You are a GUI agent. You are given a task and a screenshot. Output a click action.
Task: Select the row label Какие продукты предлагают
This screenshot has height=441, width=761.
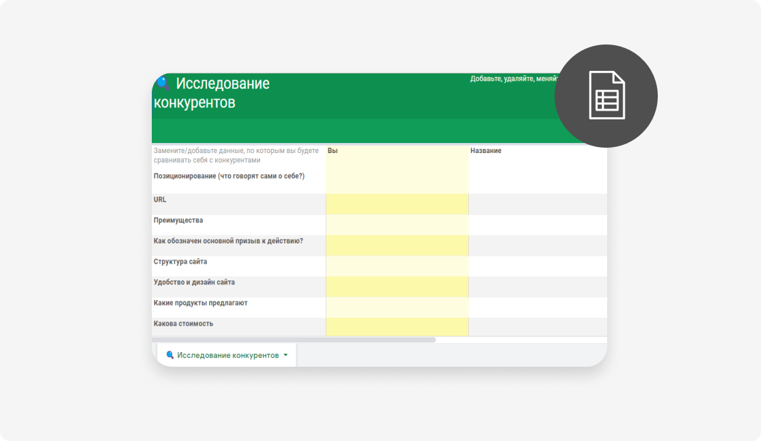coord(200,303)
